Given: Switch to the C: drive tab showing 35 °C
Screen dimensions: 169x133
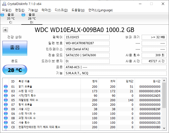Looking at the screenshot, I should [11, 18].
